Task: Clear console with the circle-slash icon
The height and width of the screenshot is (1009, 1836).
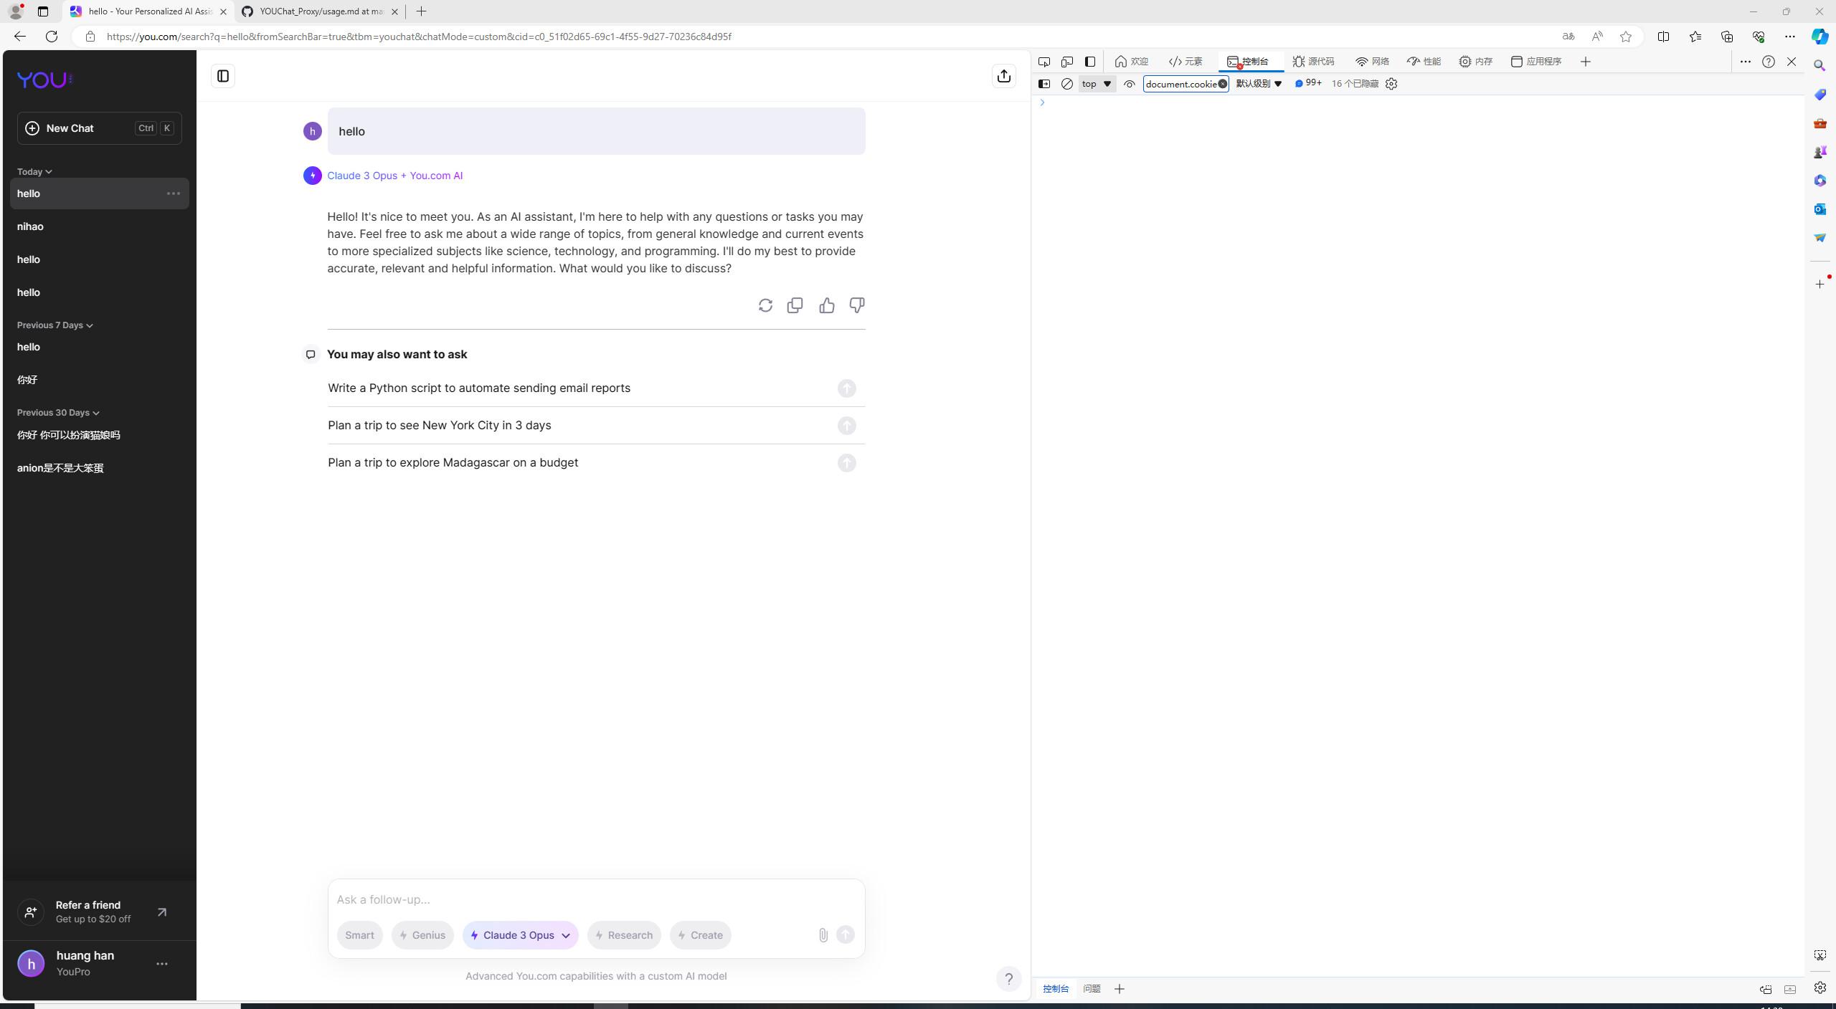Action: coord(1067,84)
